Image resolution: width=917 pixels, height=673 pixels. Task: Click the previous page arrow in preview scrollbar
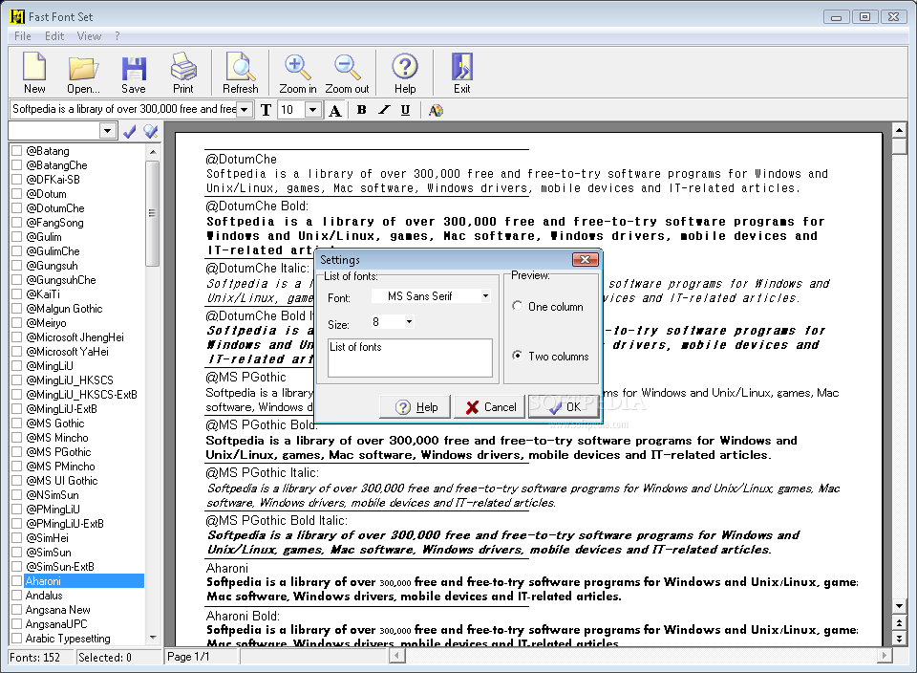[x=899, y=623]
